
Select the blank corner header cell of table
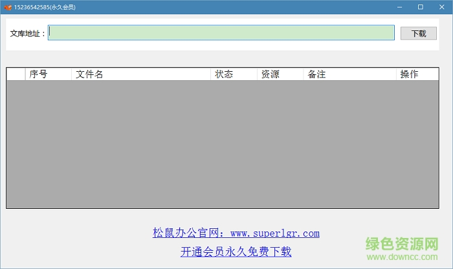tap(16, 74)
